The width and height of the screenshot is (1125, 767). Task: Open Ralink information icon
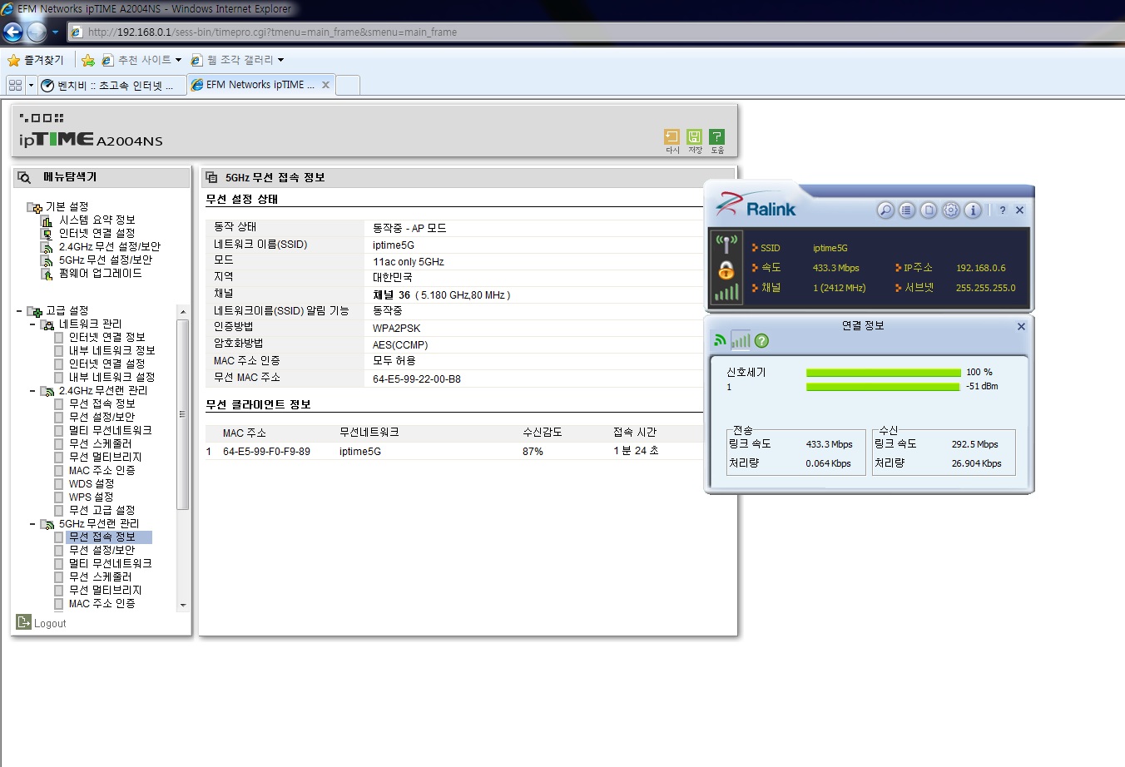[x=973, y=210]
